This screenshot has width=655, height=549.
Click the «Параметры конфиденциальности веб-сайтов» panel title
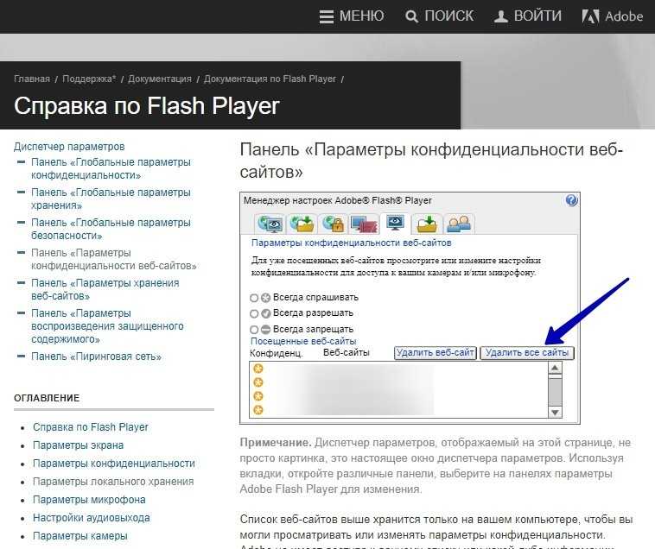pyautogui.click(x=352, y=243)
